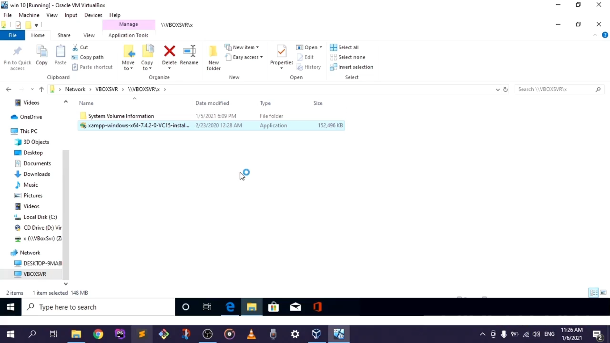Open 3D Objects in navigation pane
Screen dimensions: 610x343
pyautogui.click(x=36, y=142)
